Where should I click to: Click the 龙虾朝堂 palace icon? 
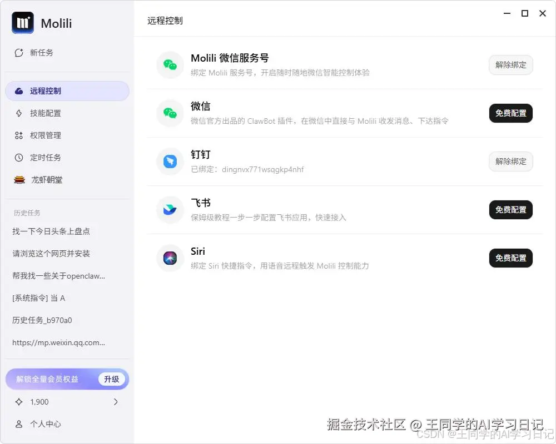19,180
